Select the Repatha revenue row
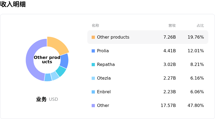The width and height of the screenshot is (215, 119). (148, 65)
